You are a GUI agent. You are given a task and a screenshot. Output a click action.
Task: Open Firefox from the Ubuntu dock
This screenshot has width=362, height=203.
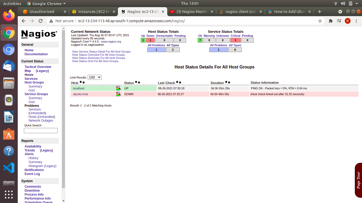point(9,15)
